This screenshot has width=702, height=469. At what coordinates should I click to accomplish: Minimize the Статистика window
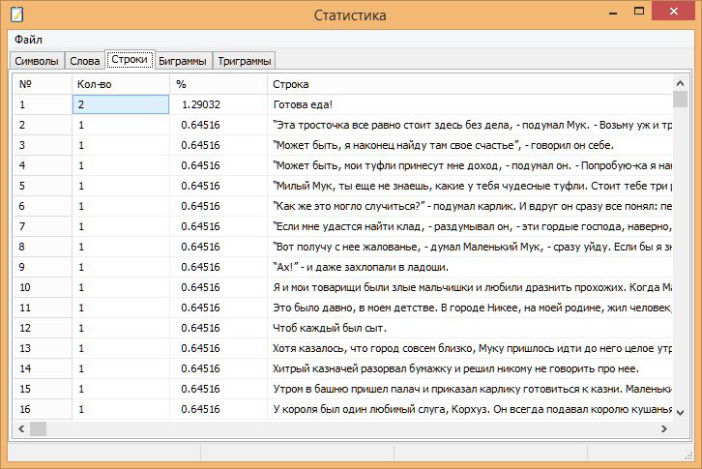tap(613, 12)
